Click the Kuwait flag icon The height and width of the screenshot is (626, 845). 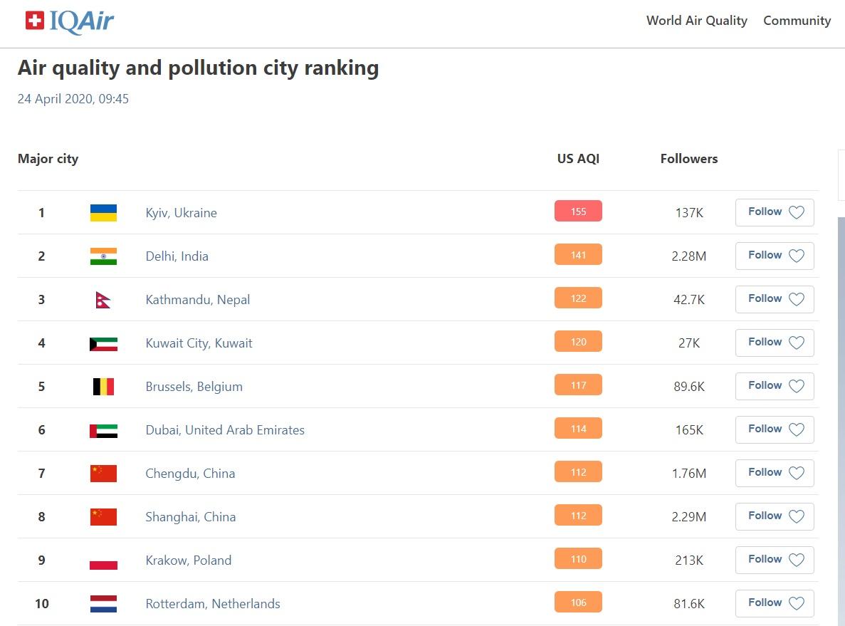103,343
